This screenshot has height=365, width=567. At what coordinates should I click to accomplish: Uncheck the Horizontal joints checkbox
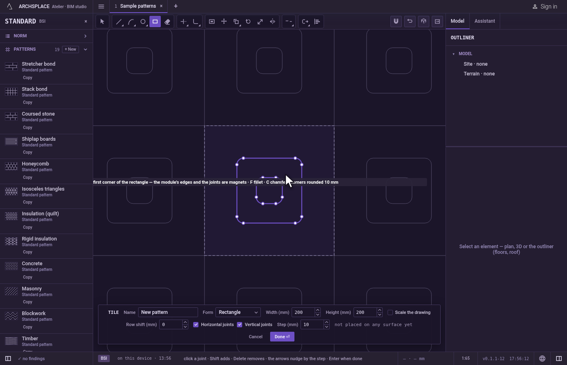(x=196, y=324)
